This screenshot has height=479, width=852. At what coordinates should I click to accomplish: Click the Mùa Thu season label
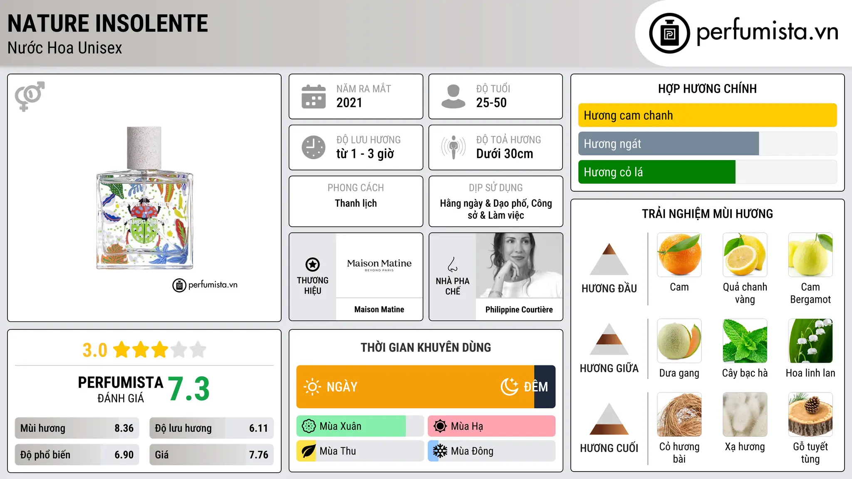338,451
